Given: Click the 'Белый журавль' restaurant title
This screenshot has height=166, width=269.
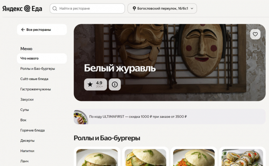Looking at the screenshot, I should 120,68.
